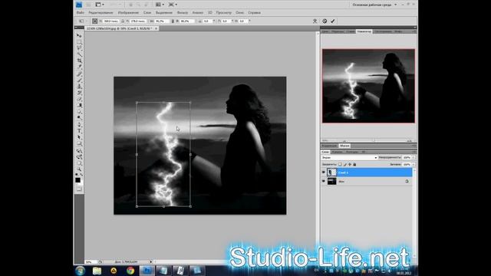
Task: Toggle lock all
Action: (354, 164)
